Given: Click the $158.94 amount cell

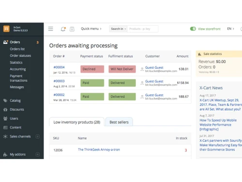Looking at the screenshot, I should (x=183, y=83).
